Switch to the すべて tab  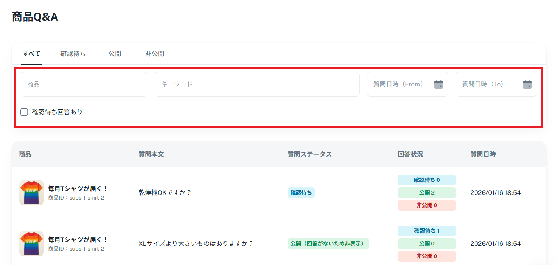click(x=32, y=54)
